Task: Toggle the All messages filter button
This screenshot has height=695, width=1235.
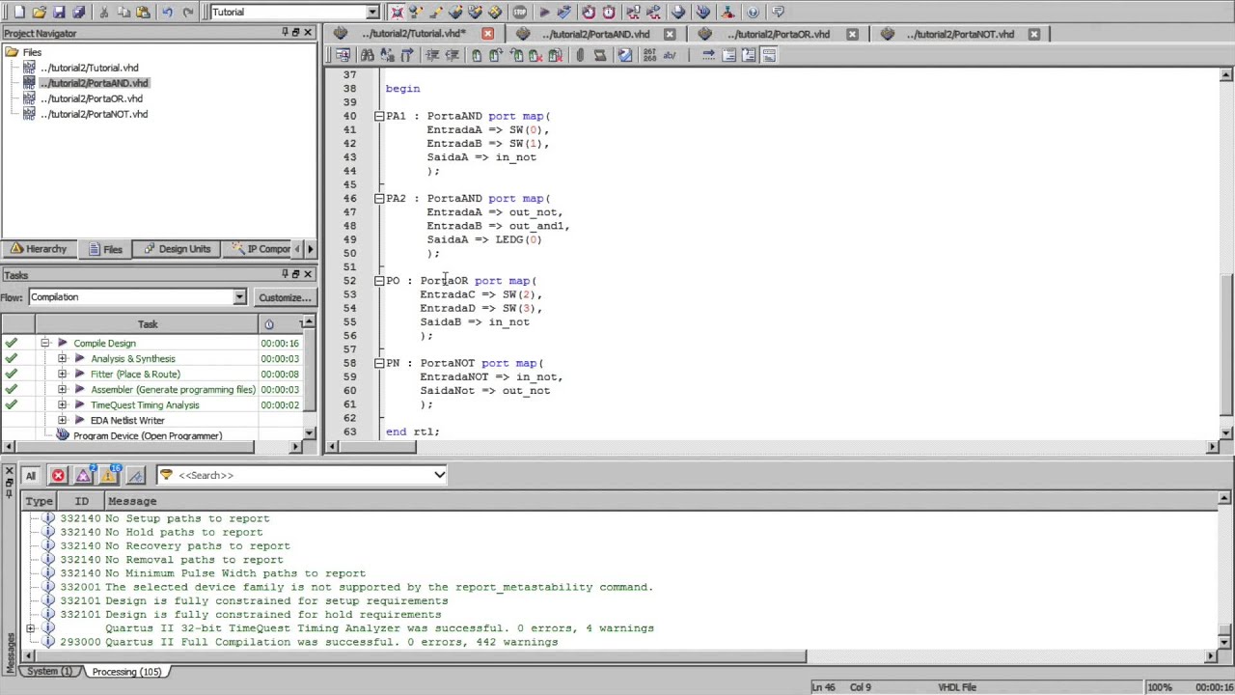Action: [x=31, y=475]
